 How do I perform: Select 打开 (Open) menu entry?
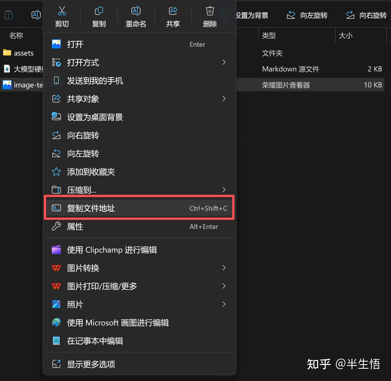(x=139, y=44)
